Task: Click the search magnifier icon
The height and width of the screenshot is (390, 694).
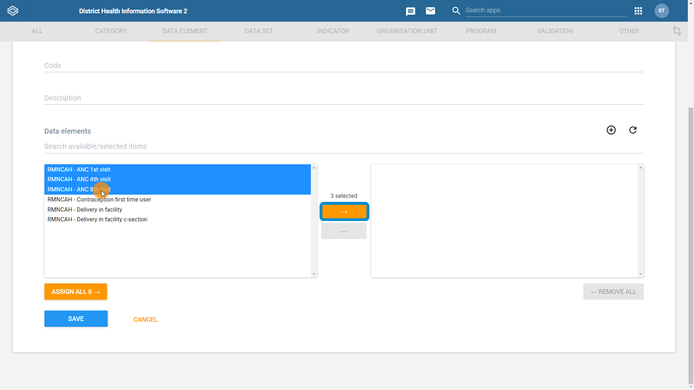Action: coord(456,11)
